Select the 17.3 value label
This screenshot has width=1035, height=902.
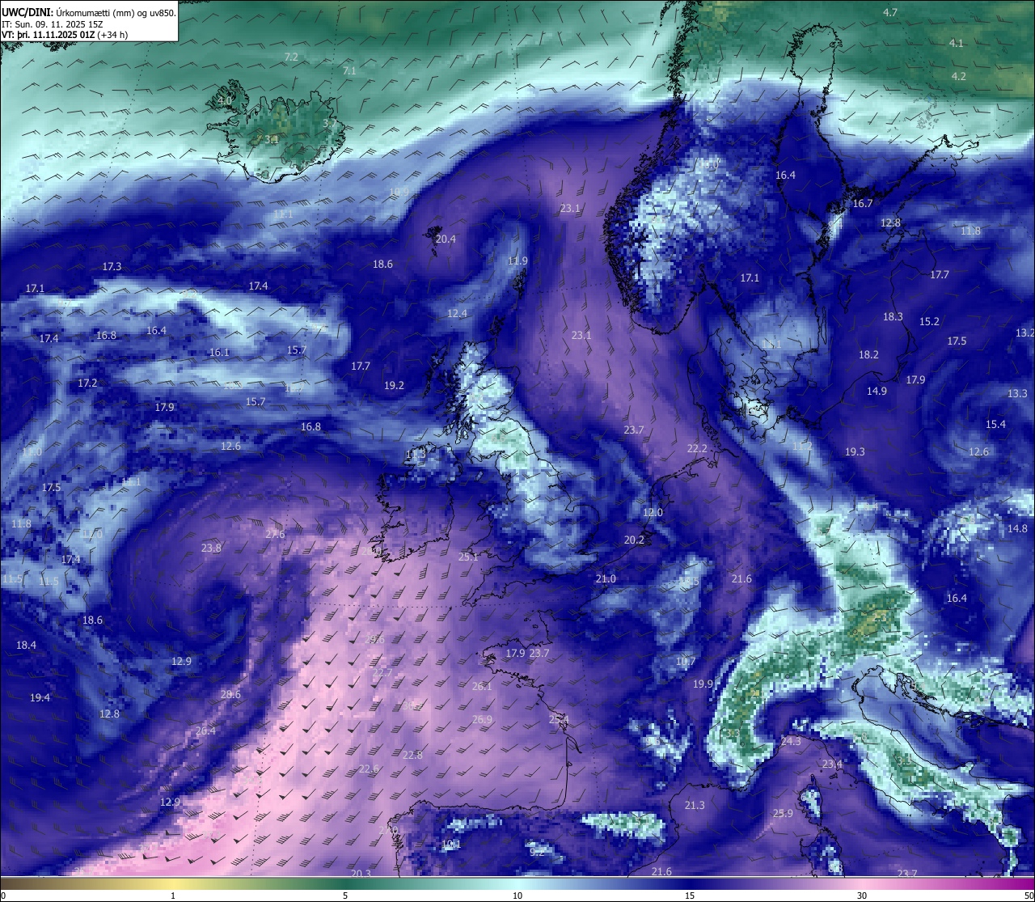click(x=112, y=266)
